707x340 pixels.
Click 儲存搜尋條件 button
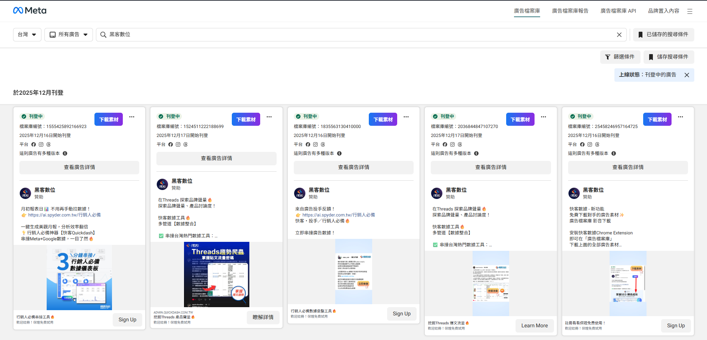point(669,57)
